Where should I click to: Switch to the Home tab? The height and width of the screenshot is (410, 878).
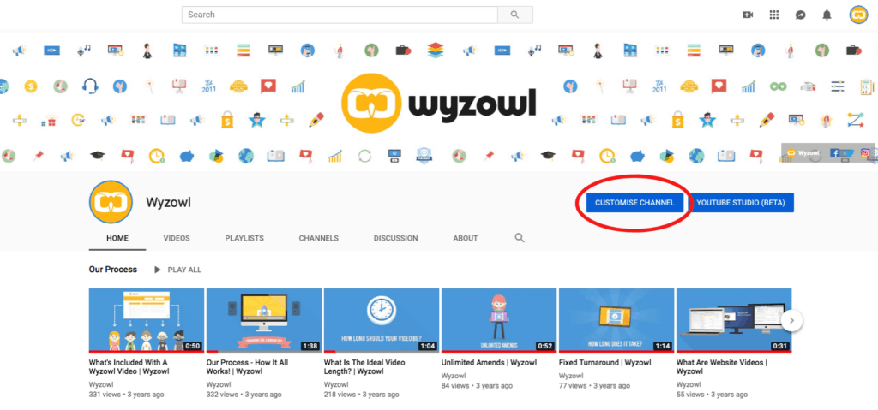(x=117, y=238)
